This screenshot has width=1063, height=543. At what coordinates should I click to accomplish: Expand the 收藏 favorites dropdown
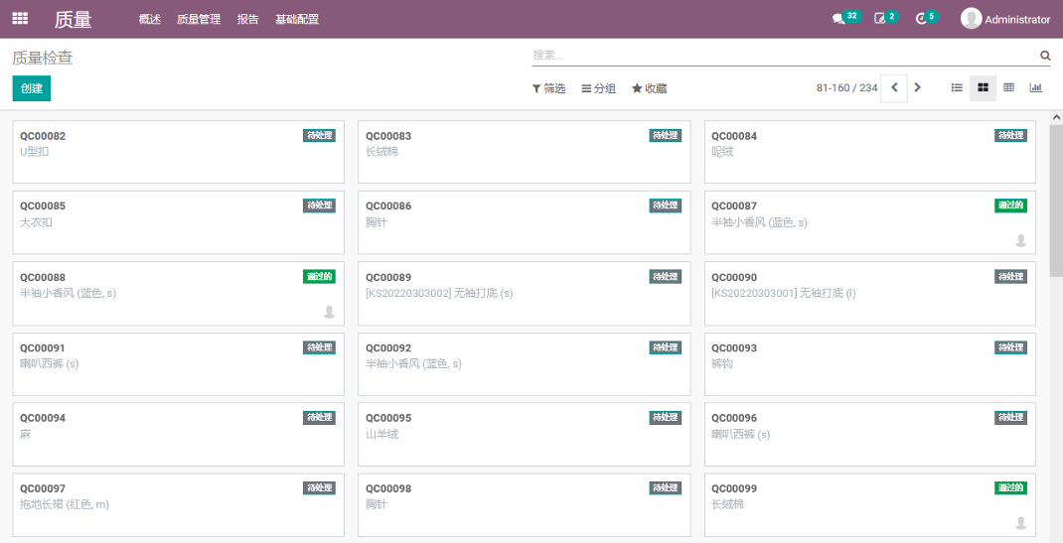coord(650,88)
